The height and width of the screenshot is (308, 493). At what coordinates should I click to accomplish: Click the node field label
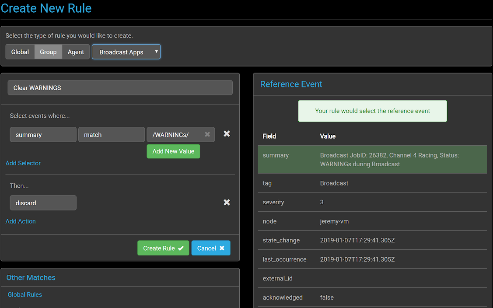tap(269, 221)
